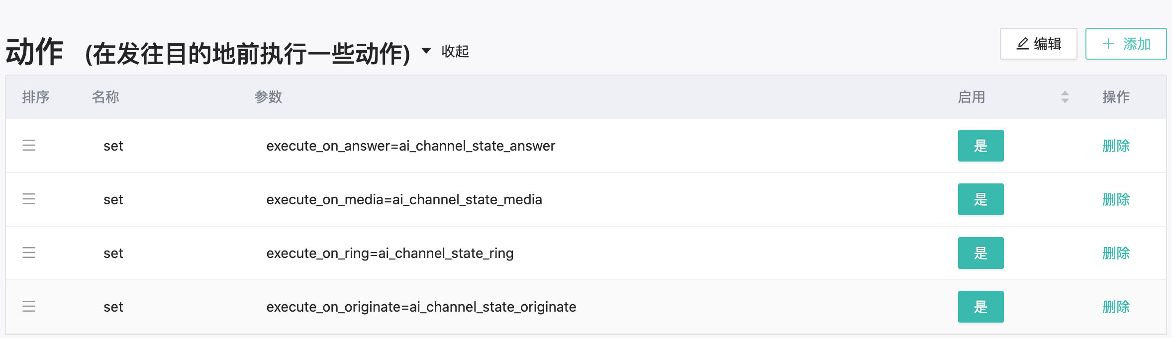Click the 启用 column header
1172x338 pixels.
(972, 97)
